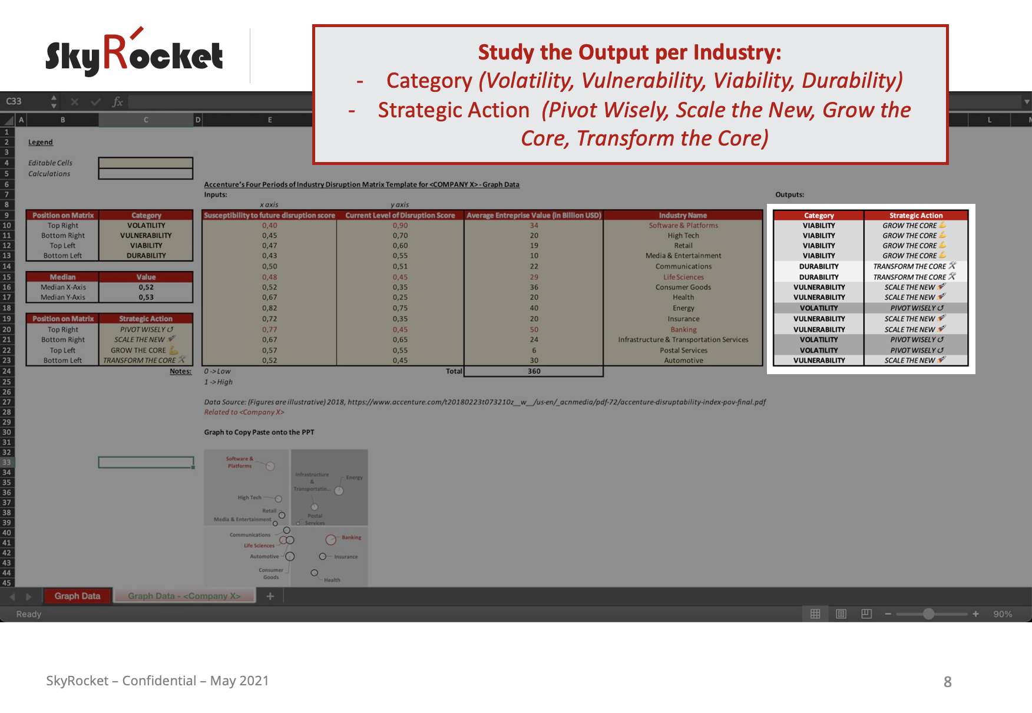Switch to Page Layout view

click(841, 613)
